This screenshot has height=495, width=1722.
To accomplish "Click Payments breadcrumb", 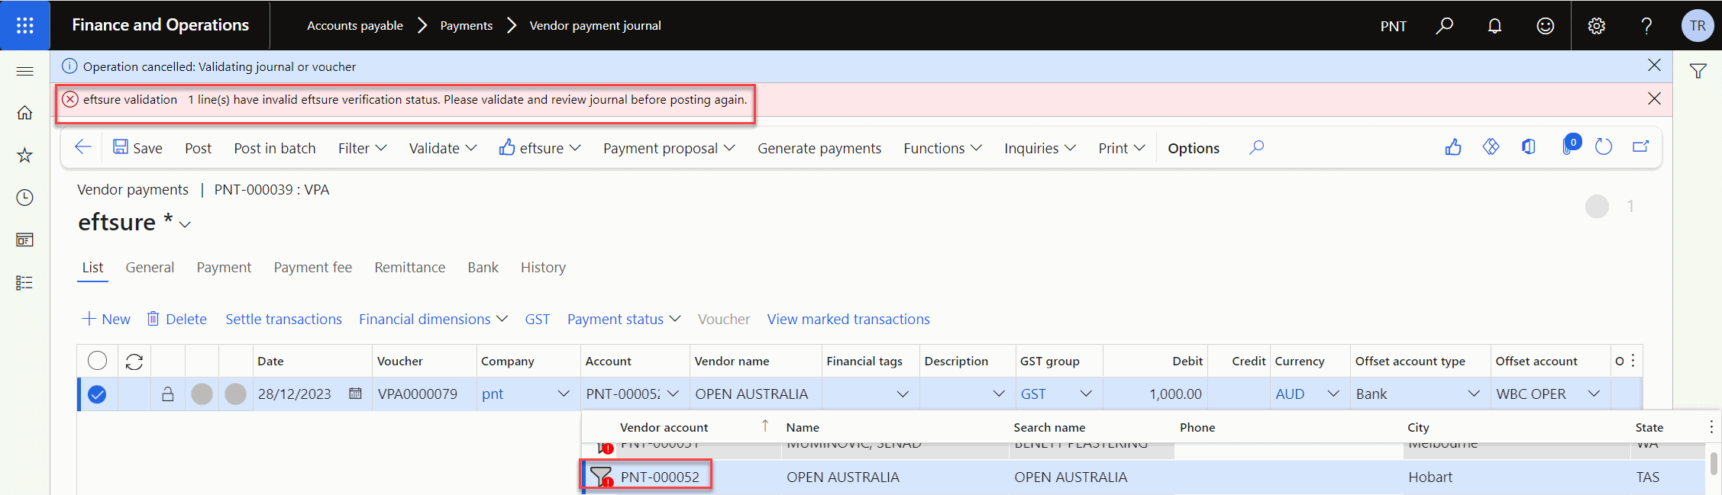I will coord(466,25).
